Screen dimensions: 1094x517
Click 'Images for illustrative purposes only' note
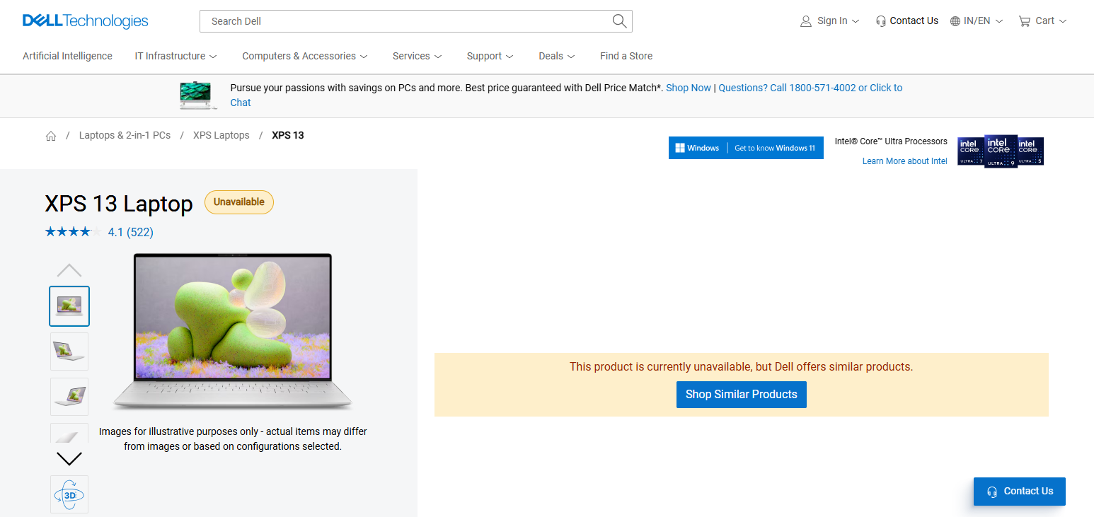(233, 438)
